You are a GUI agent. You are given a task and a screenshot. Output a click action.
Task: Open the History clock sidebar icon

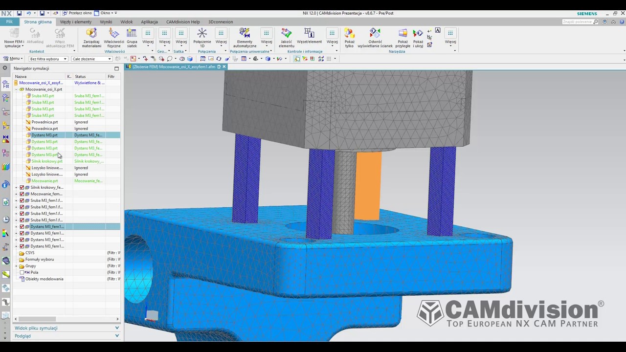(x=6, y=220)
